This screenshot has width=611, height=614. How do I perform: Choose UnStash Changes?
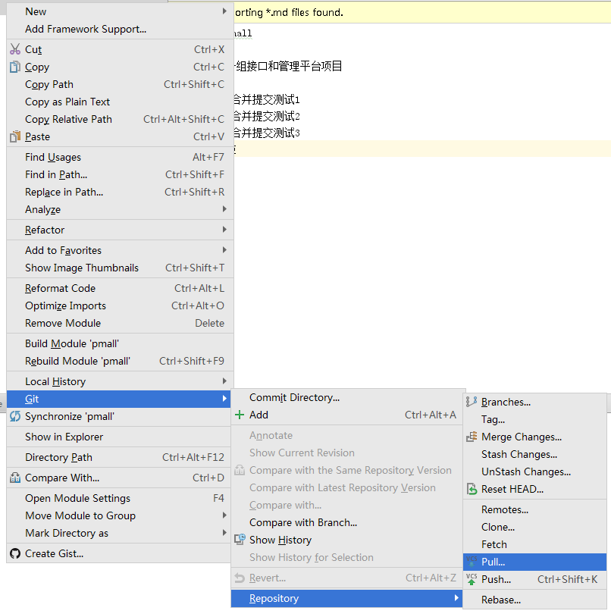(535, 471)
